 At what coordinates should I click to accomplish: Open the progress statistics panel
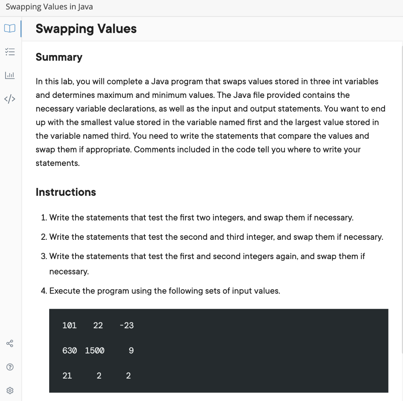click(x=9, y=75)
